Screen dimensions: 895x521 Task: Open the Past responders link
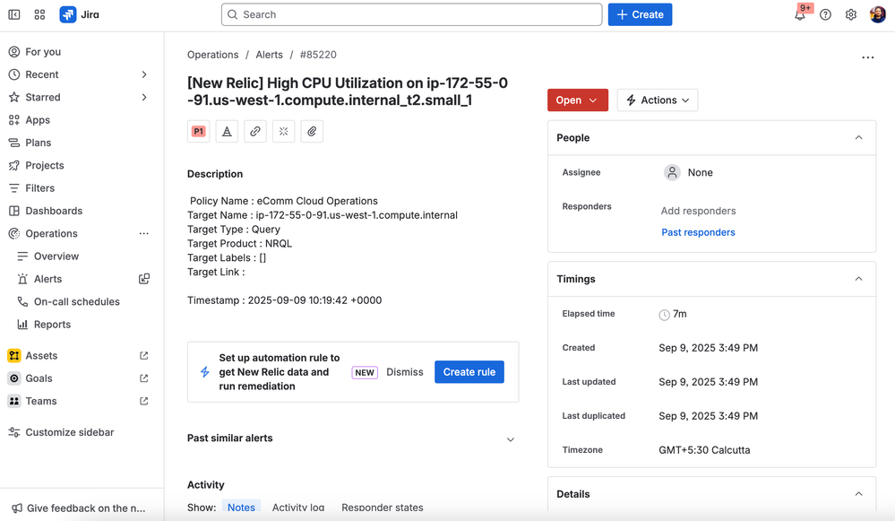(698, 232)
